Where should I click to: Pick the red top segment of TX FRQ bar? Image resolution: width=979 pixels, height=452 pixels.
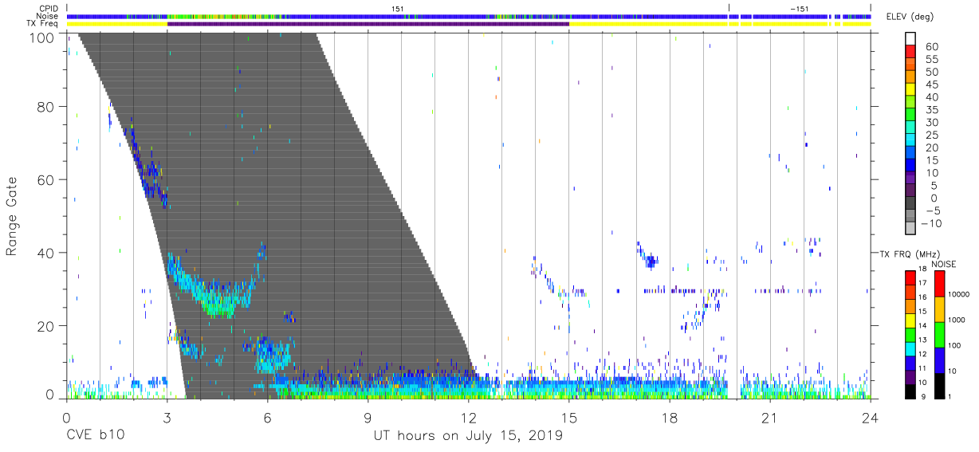pyautogui.click(x=910, y=278)
